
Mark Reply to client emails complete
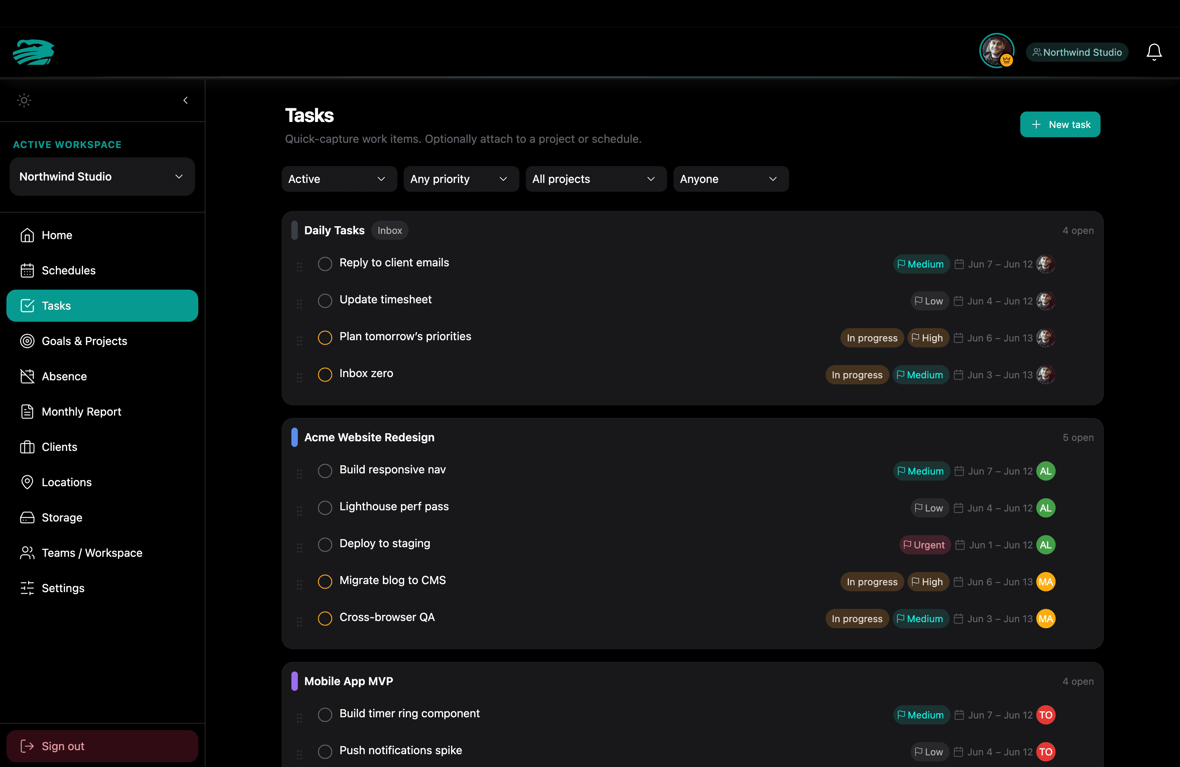pyautogui.click(x=325, y=264)
